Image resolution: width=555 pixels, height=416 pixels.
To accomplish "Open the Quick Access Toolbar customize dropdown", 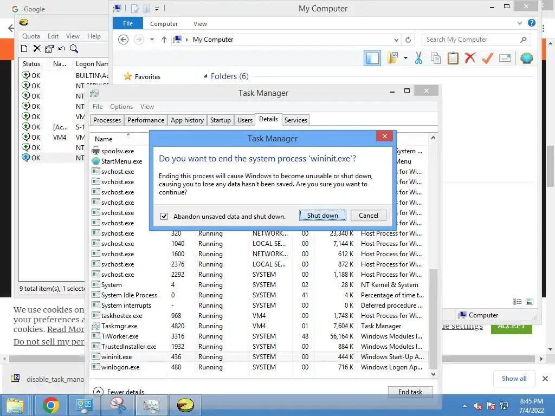I will (x=157, y=9).
